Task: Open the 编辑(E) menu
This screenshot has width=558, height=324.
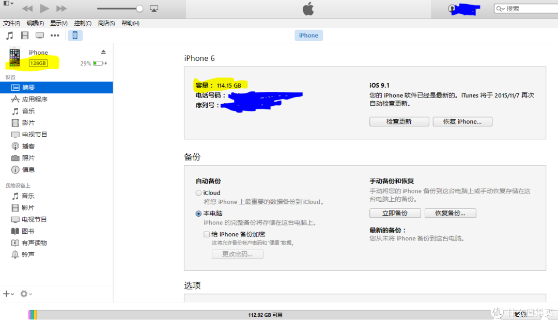Action: (35, 23)
